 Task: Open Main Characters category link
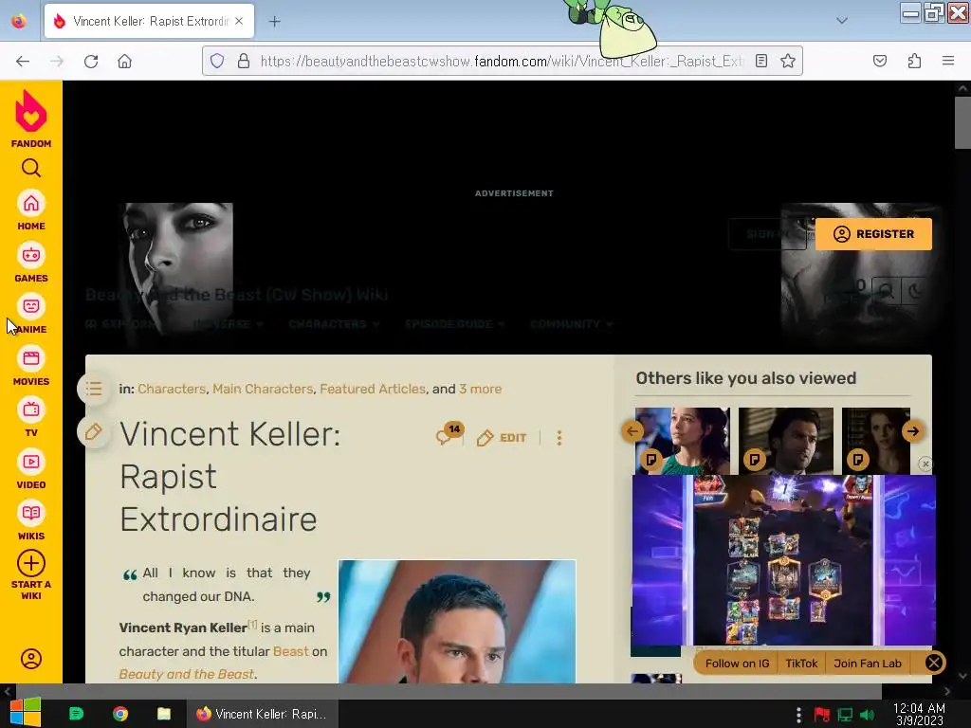coord(263,389)
